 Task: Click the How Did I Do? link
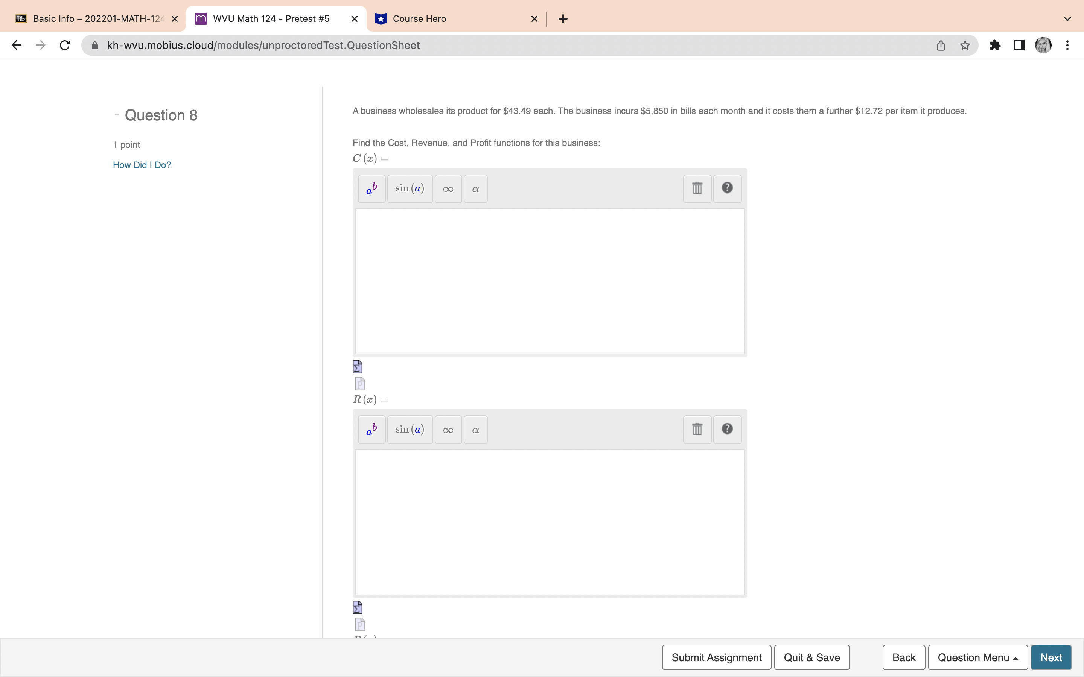click(x=141, y=165)
